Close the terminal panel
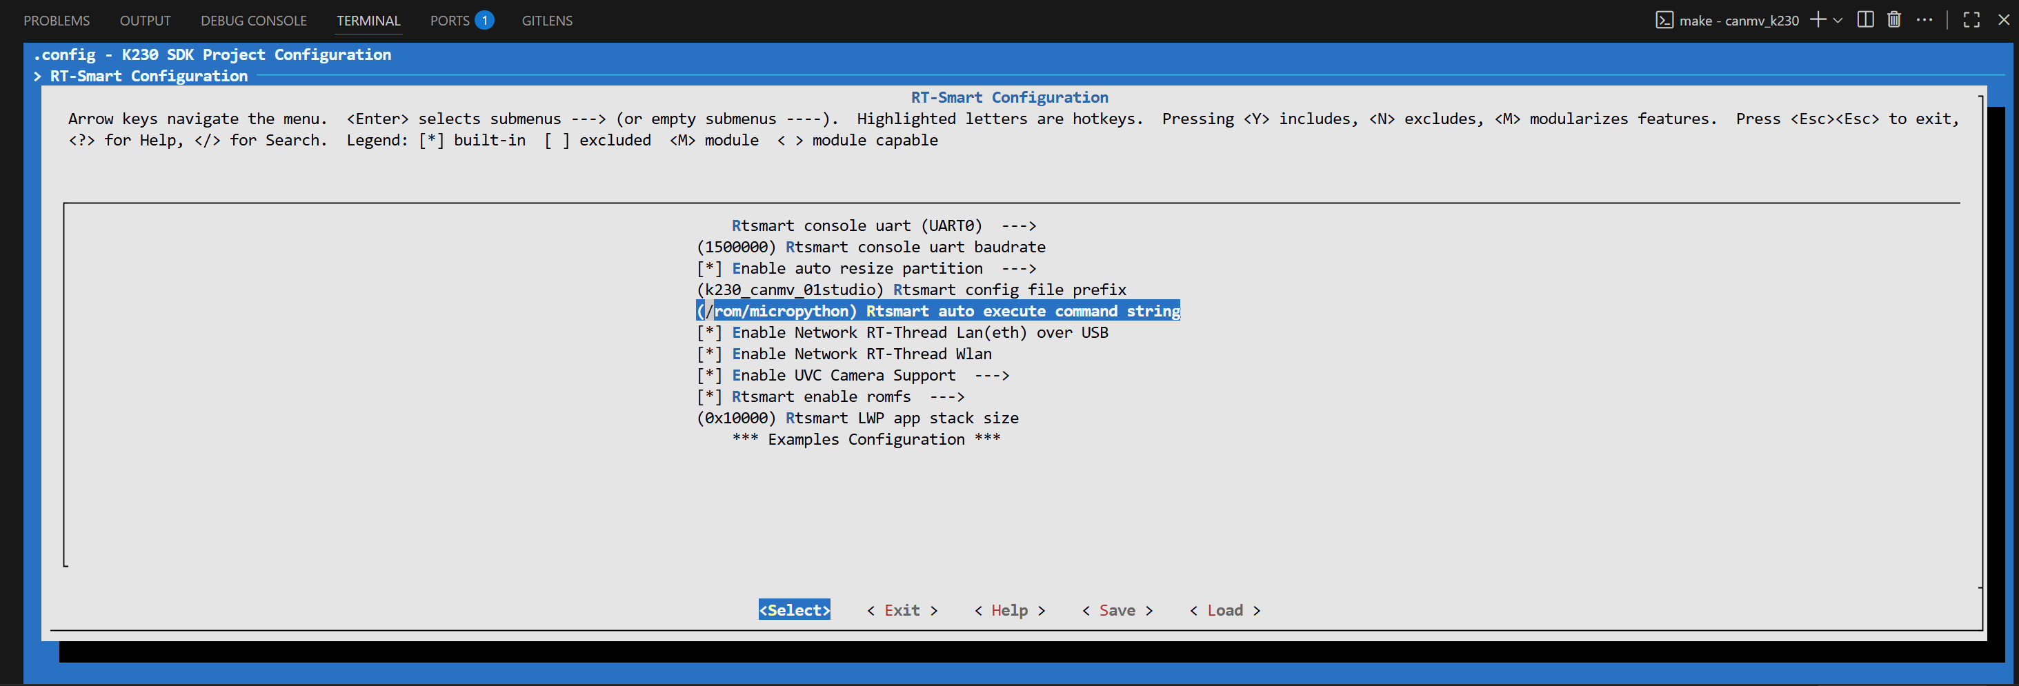2019x686 pixels. [2003, 21]
